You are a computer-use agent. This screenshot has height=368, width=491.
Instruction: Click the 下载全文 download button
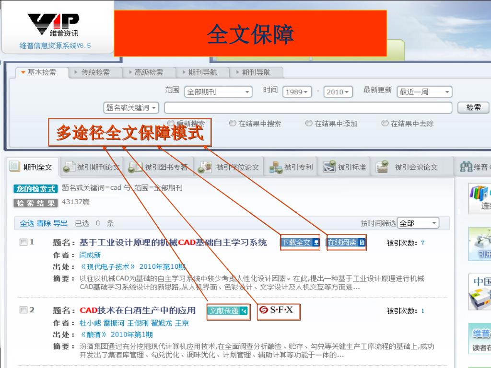[x=300, y=242]
